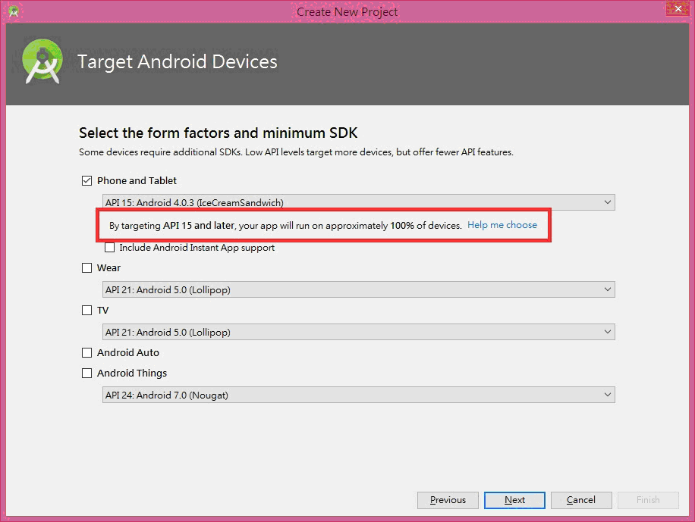Screen dimensions: 695x522
Task: Click the 'Android Auto' label text
Action: tap(128, 353)
